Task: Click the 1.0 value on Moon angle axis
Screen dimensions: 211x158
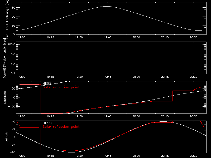Action: point(13,64)
